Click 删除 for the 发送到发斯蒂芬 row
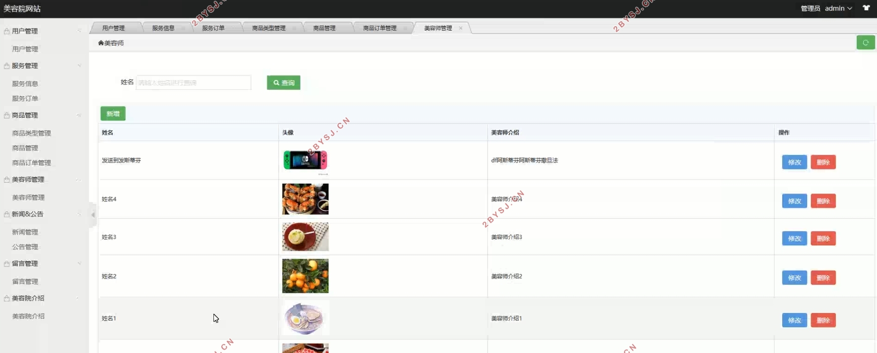877x353 pixels. [x=823, y=162]
